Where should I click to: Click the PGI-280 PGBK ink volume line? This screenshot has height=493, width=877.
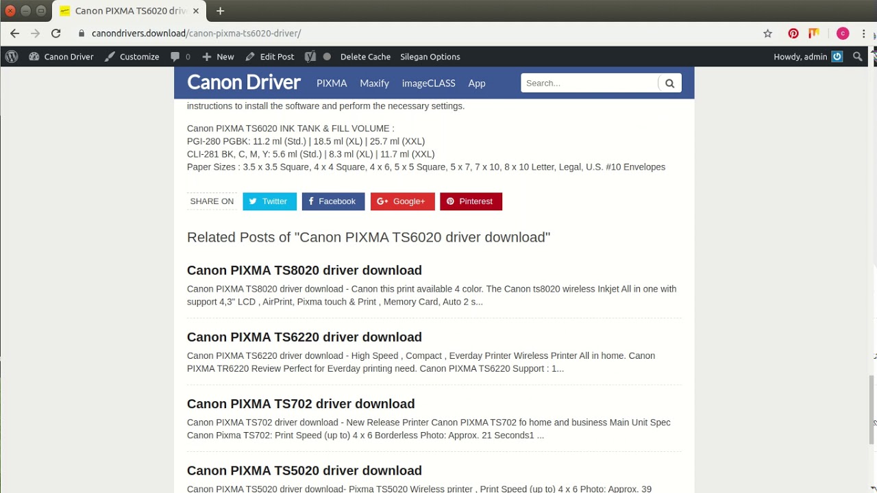306,141
